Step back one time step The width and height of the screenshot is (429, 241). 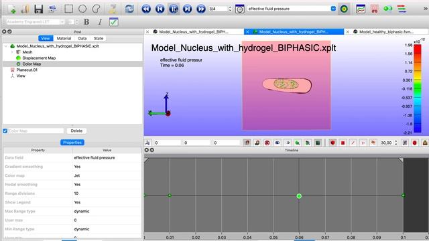(160, 9)
